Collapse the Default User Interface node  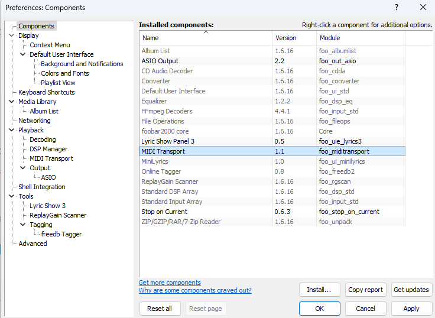coord(23,54)
